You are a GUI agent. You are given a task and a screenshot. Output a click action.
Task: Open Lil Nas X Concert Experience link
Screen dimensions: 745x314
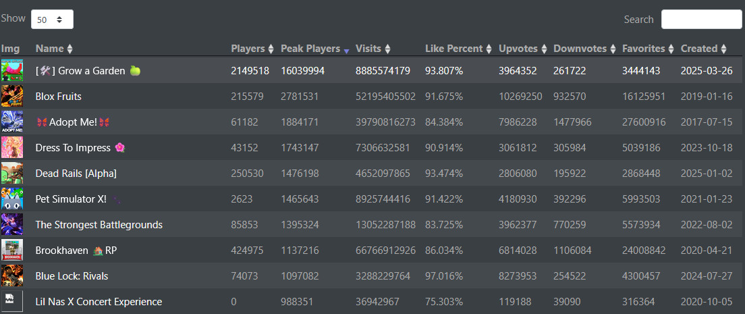pos(99,302)
